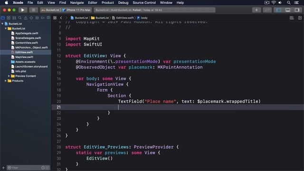Open the Xcode menu
This screenshot has width=304, height=171.
point(18,3)
